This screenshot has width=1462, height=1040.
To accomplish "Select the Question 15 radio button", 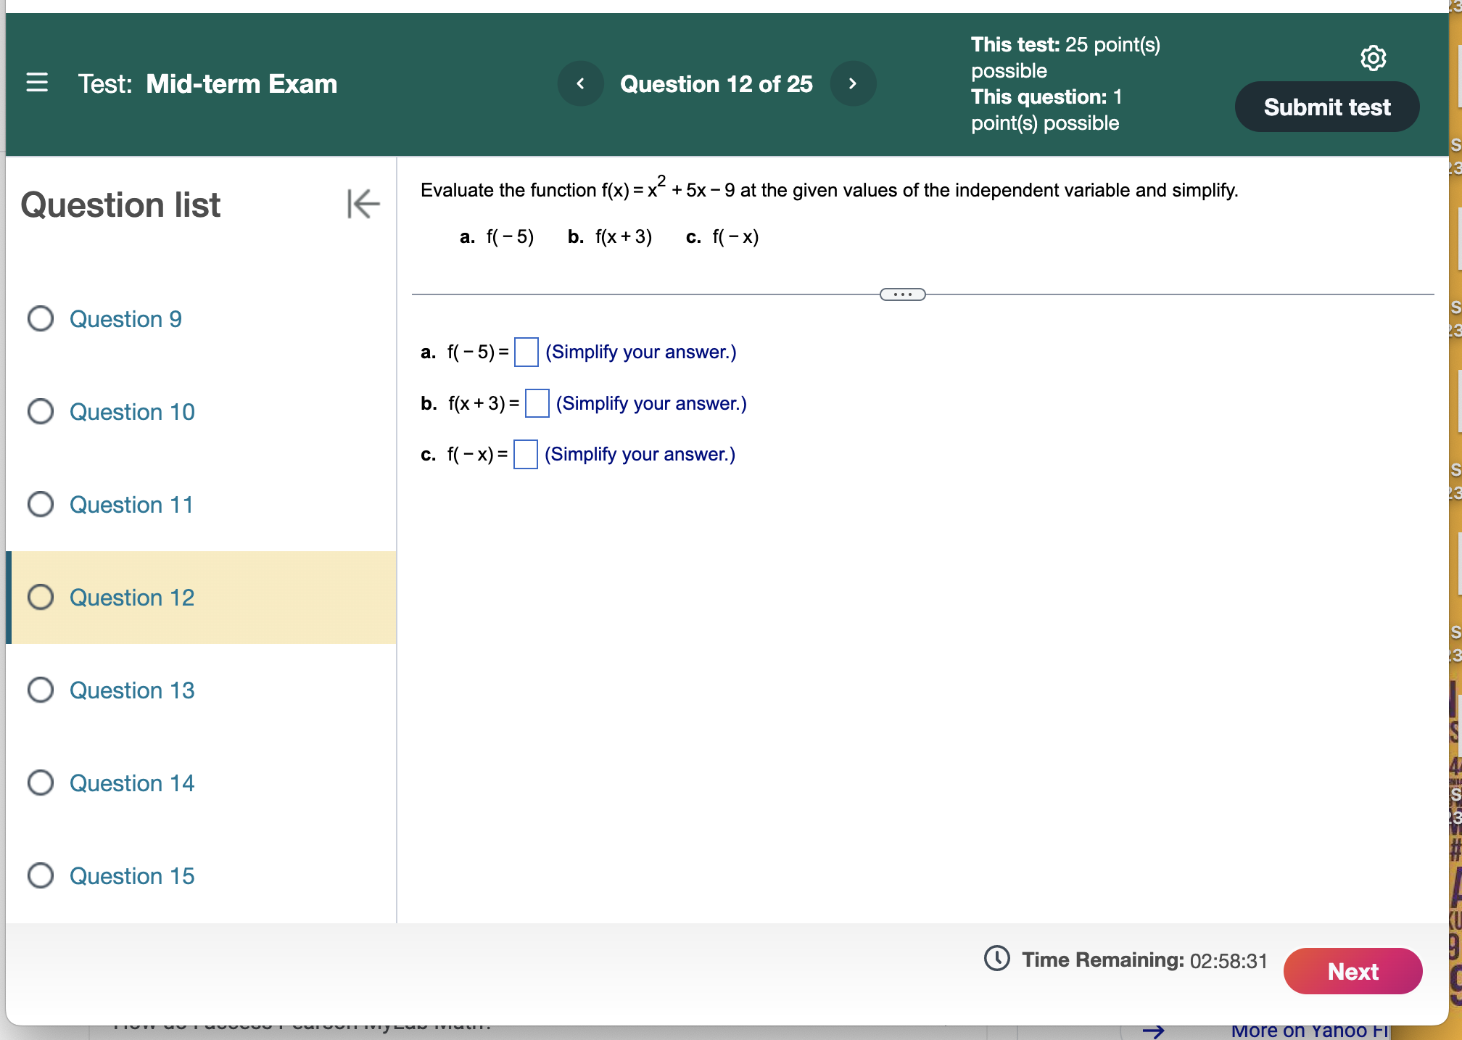I will coord(41,875).
